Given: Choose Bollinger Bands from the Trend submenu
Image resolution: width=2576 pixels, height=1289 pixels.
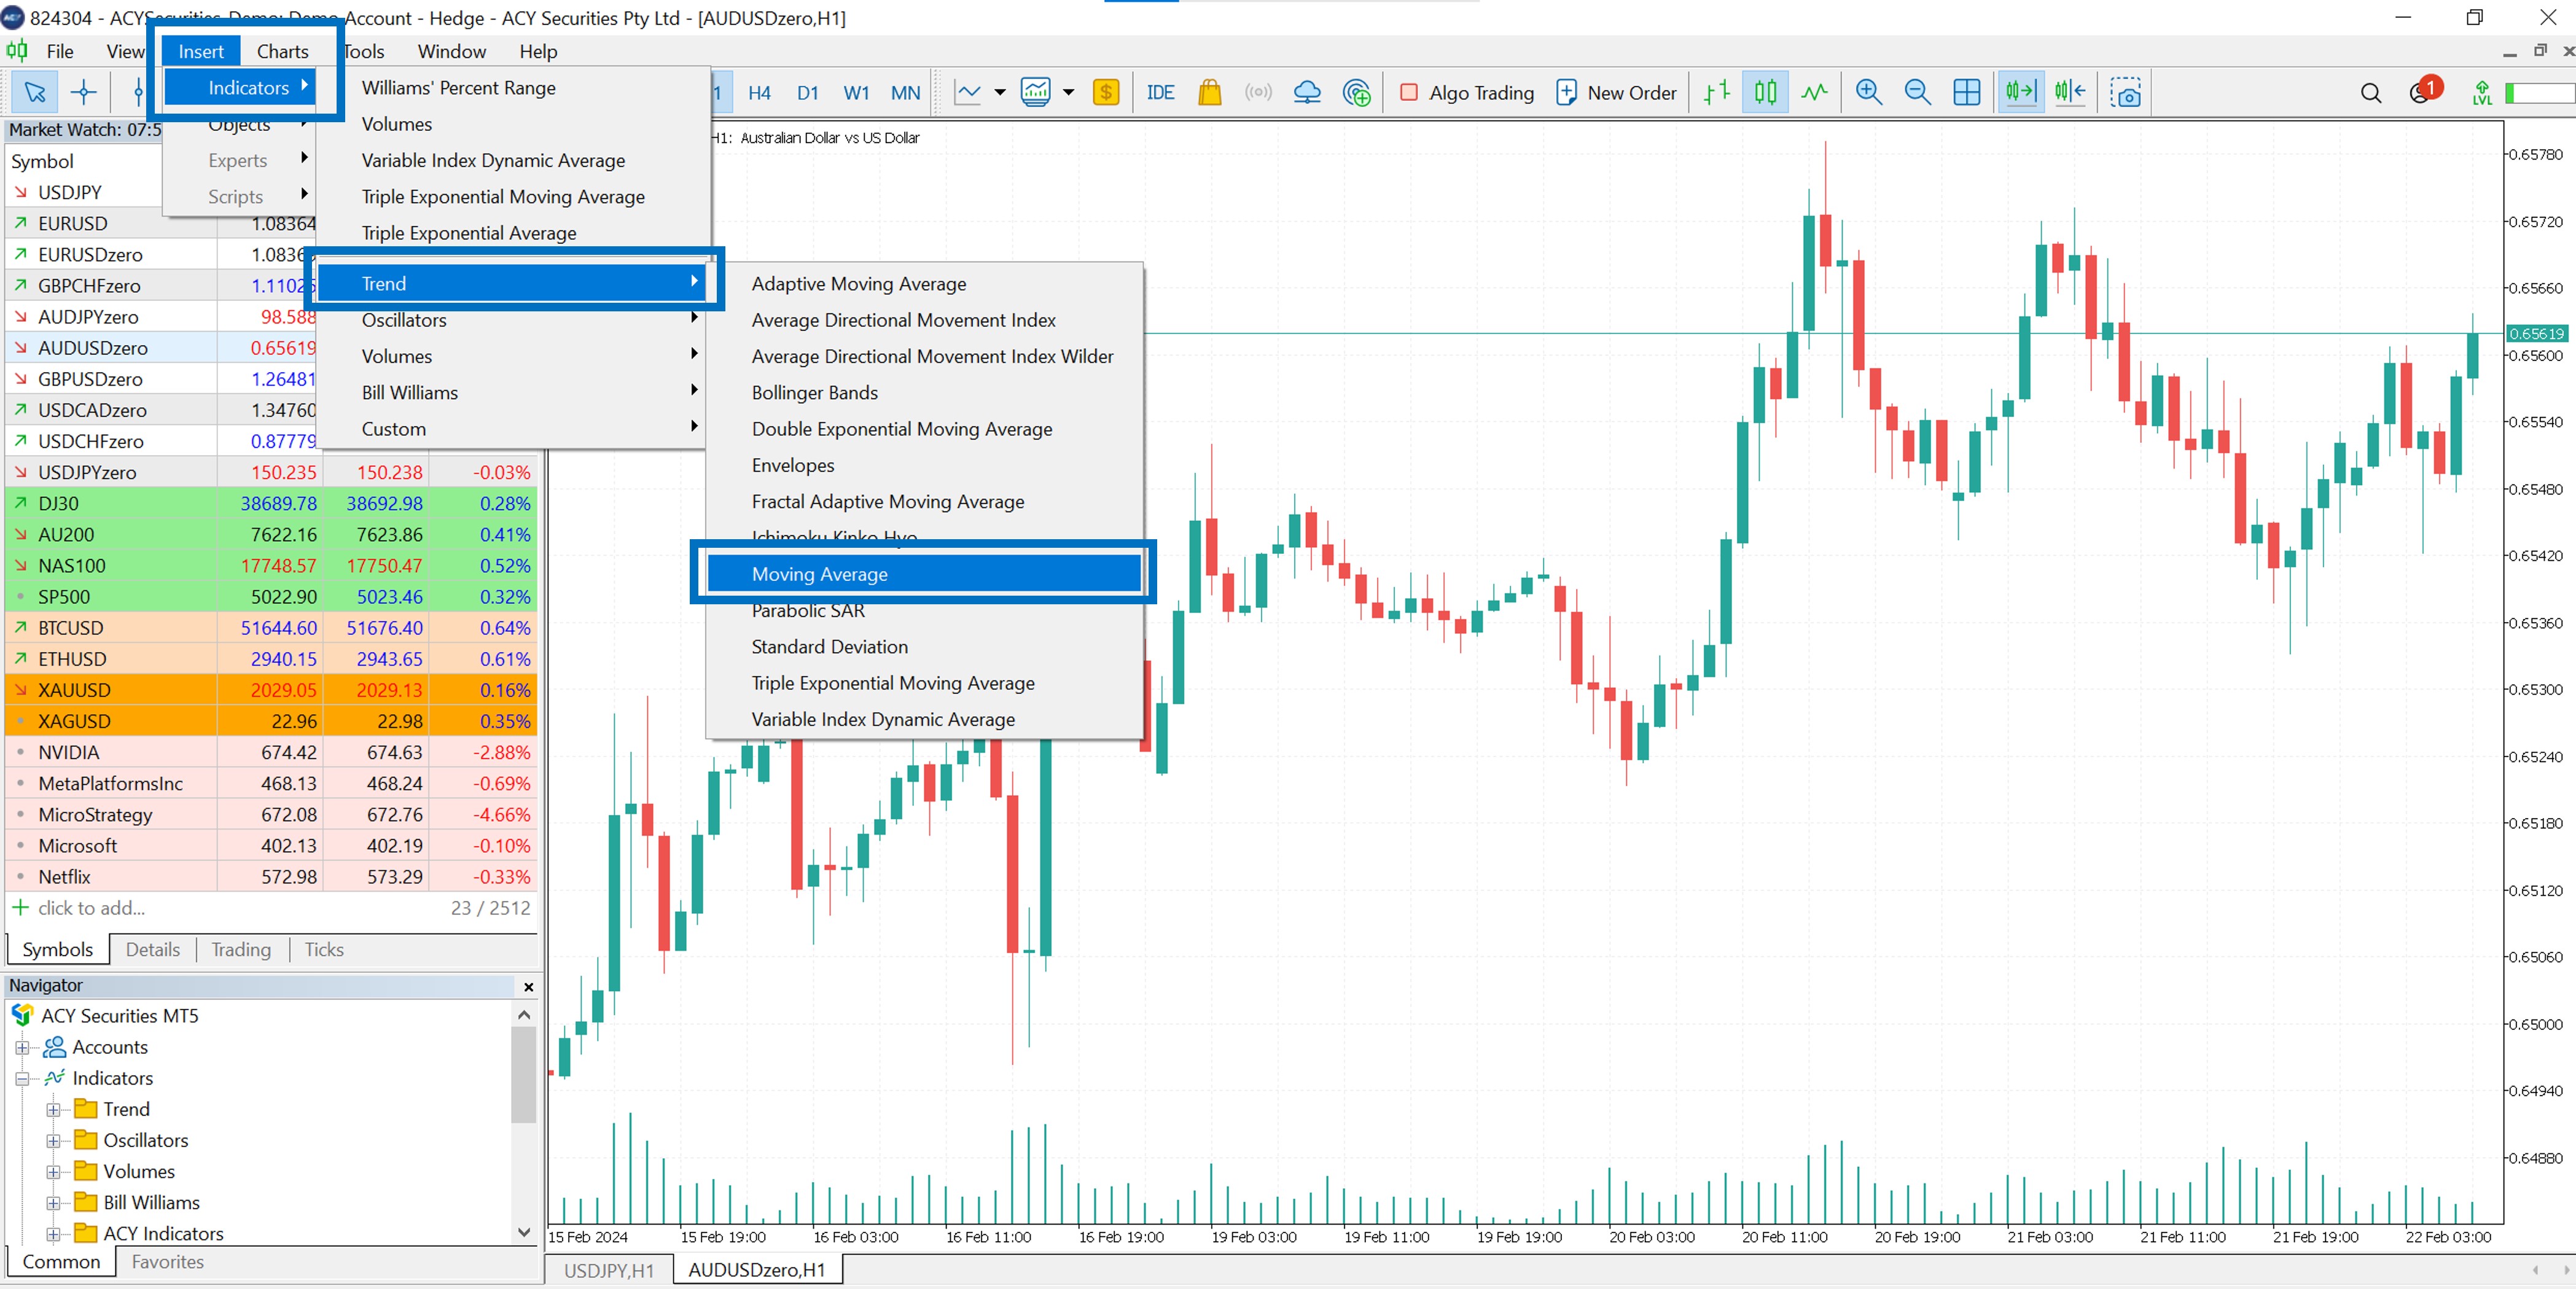Looking at the screenshot, I should [814, 392].
